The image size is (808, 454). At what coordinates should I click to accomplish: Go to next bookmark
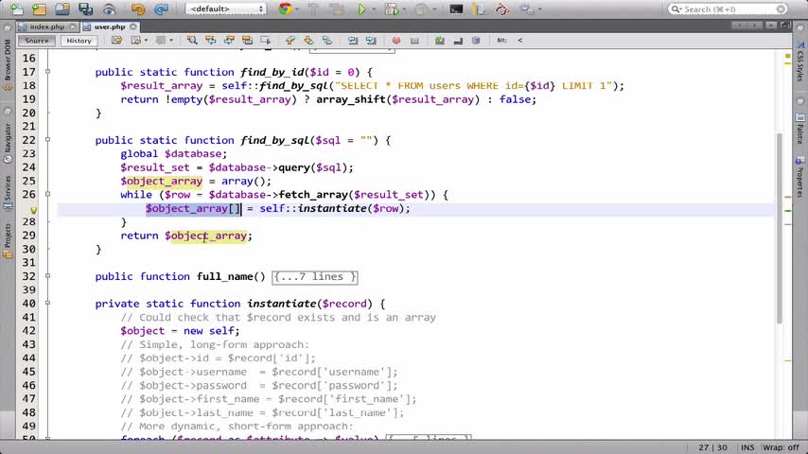click(x=308, y=40)
